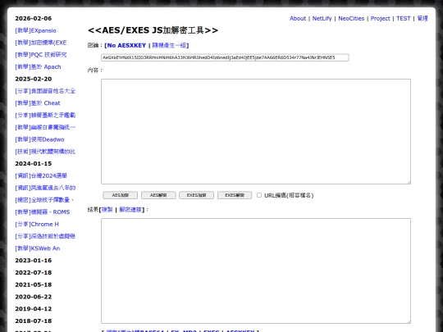Open the [教學]使用Deadwo article
443x332 pixels.
tap(39, 139)
